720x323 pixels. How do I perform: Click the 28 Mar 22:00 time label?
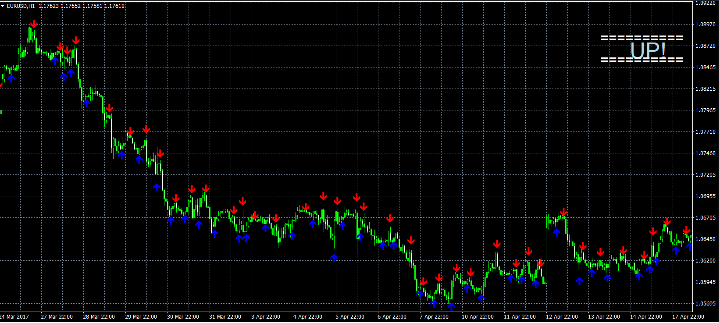coord(99,317)
